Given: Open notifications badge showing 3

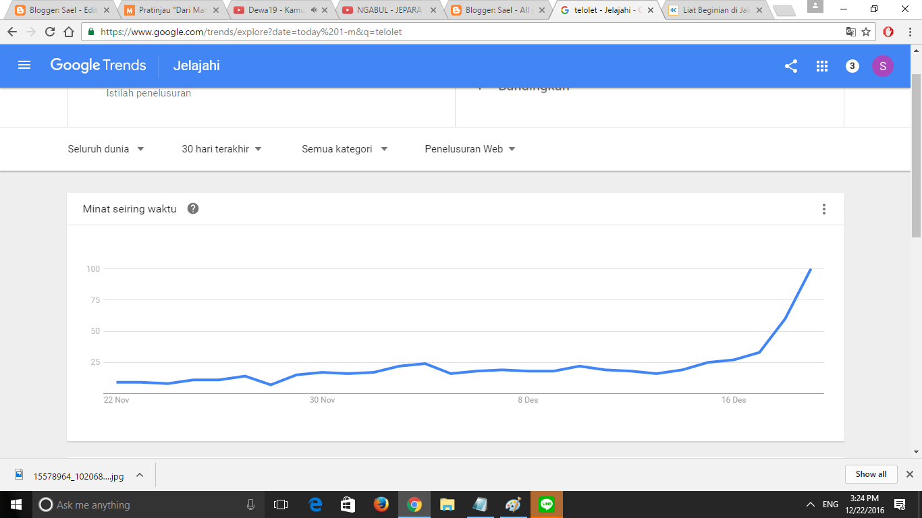Looking at the screenshot, I should (852, 66).
